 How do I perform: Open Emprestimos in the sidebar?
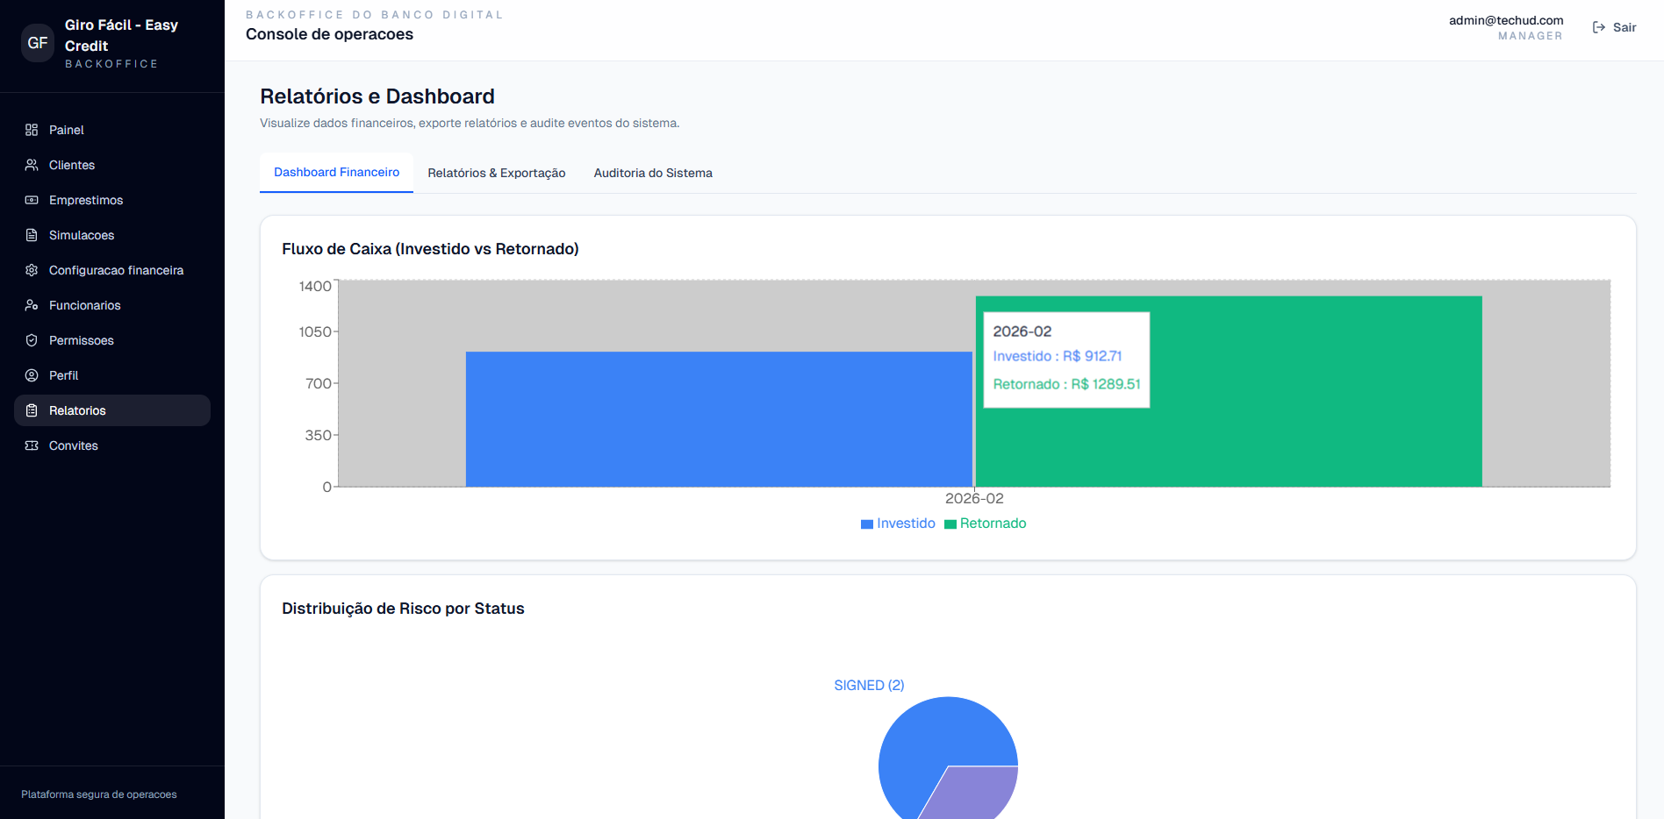(112, 200)
